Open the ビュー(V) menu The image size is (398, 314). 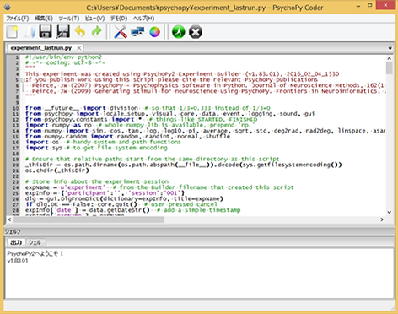tap(94, 19)
